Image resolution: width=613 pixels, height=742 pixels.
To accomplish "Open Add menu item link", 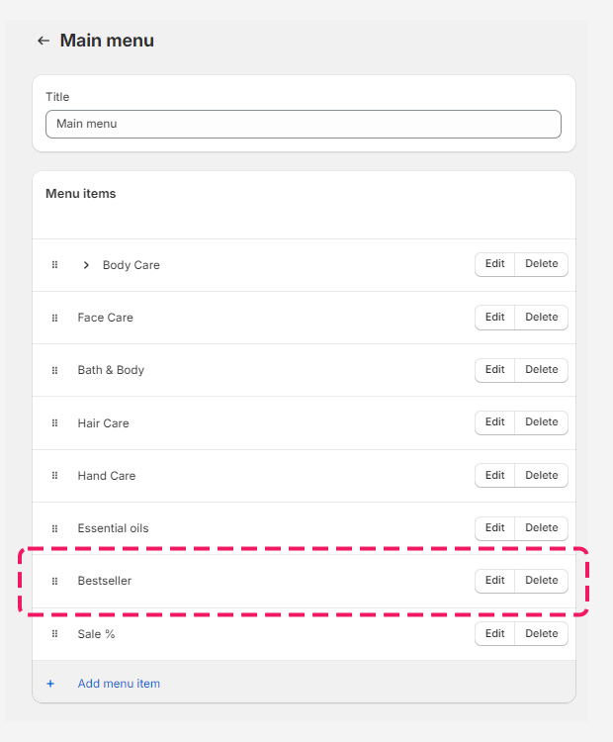I will click(119, 684).
